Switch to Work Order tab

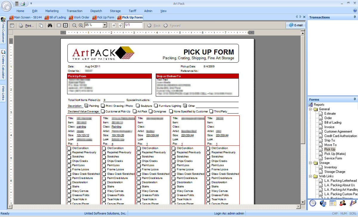[79, 17]
